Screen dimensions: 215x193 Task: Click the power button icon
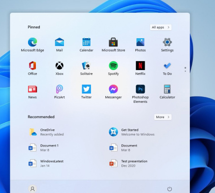[169, 189]
